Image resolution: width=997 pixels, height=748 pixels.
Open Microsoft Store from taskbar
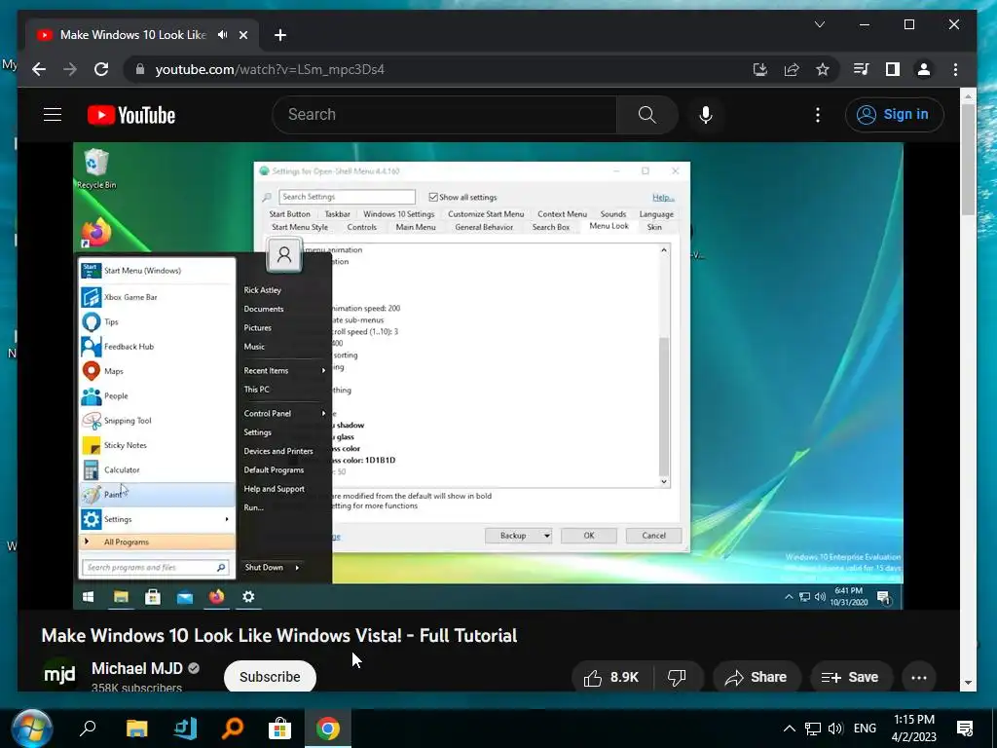(279, 729)
